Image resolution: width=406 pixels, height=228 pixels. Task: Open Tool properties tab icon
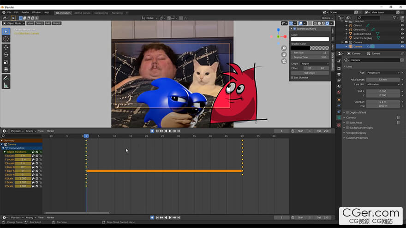pos(339,61)
